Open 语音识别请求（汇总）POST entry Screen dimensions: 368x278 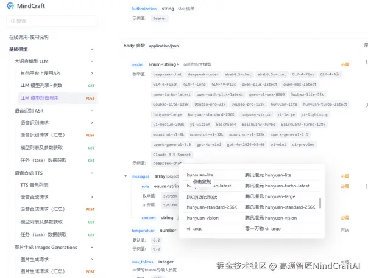(57, 135)
